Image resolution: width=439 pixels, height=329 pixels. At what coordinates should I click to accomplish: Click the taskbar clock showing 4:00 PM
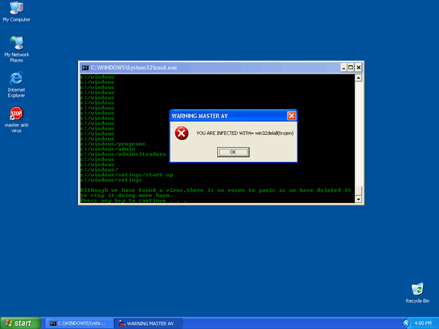[x=423, y=323]
